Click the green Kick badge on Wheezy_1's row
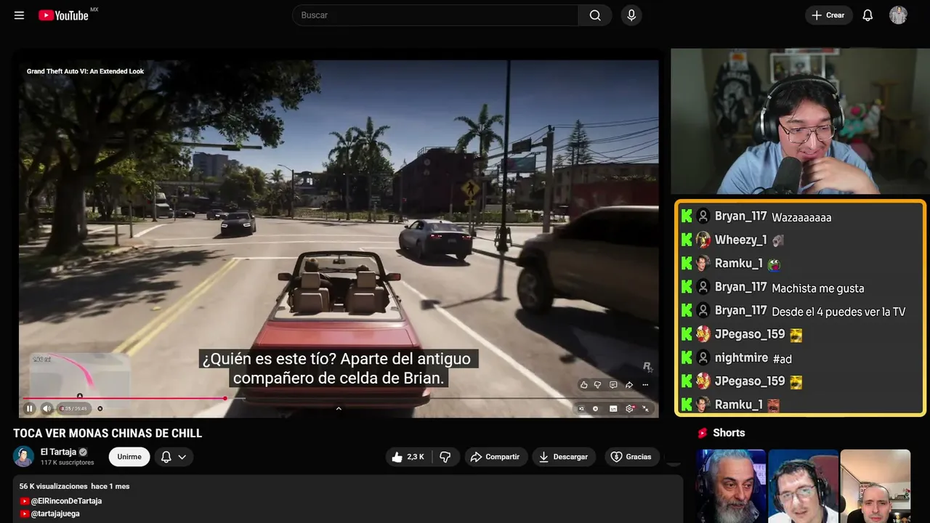Screen dimensions: 930x523 pos(687,240)
